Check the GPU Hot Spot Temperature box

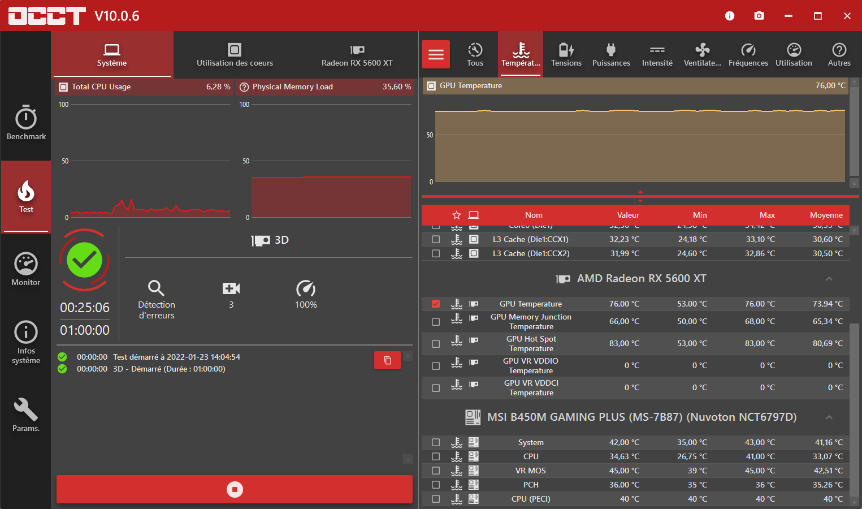pyautogui.click(x=436, y=344)
